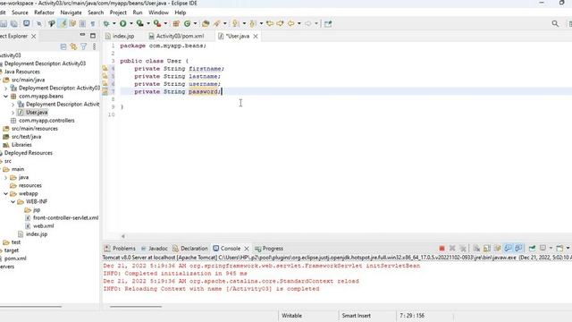This screenshot has height=322, width=572.
Task: Click the Open Console icon
Action: 559,249
